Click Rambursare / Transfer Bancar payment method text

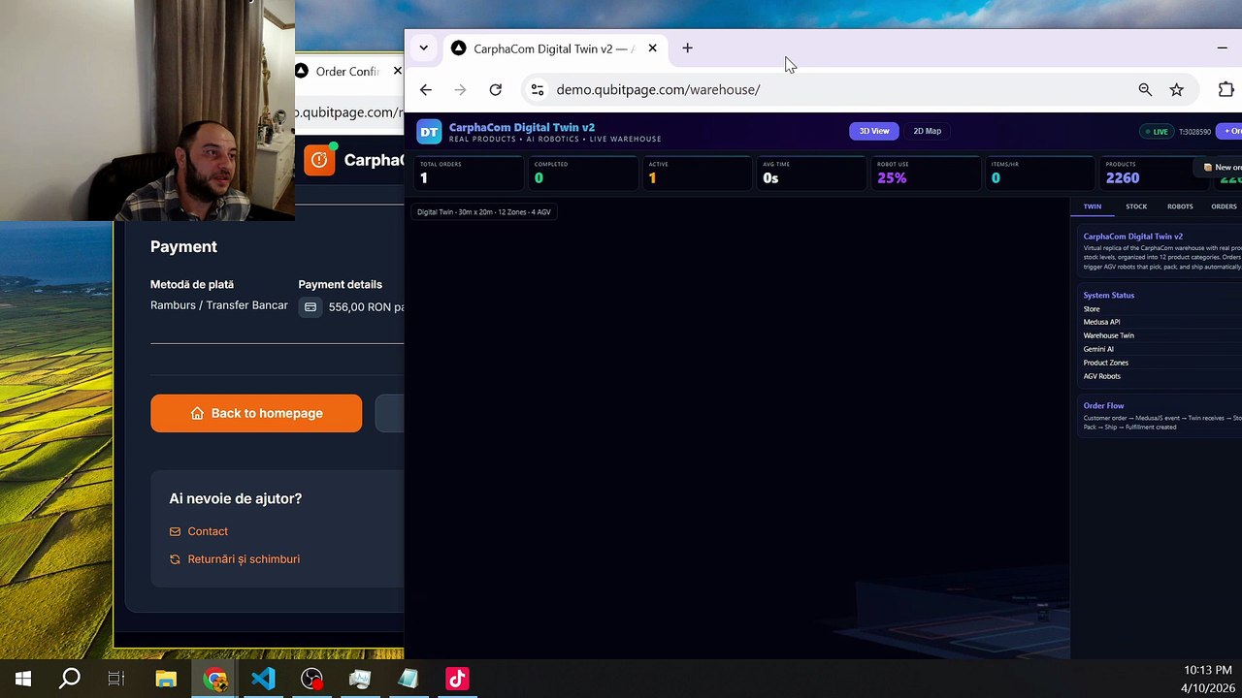pyautogui.click(x=219, y=305)
